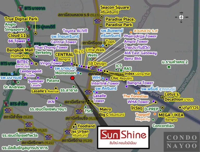This screenshot has width=200, height=152.
Task: Click the CONDO NAYOO watermark logo
Action: tap(182, 142)
